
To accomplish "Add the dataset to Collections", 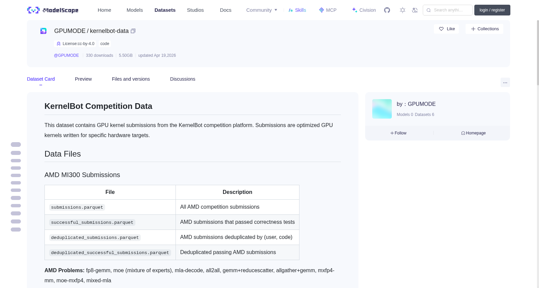I will point(484,29).
